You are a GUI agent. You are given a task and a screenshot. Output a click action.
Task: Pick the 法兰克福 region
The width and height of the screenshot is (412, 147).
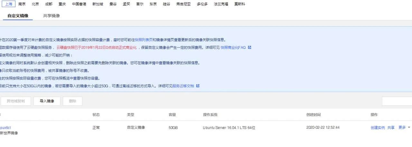[221, 4]
